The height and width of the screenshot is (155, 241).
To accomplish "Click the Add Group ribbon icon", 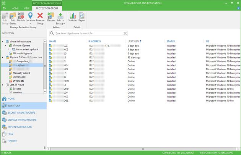I will pyautogui.click(x=5, y=19).
